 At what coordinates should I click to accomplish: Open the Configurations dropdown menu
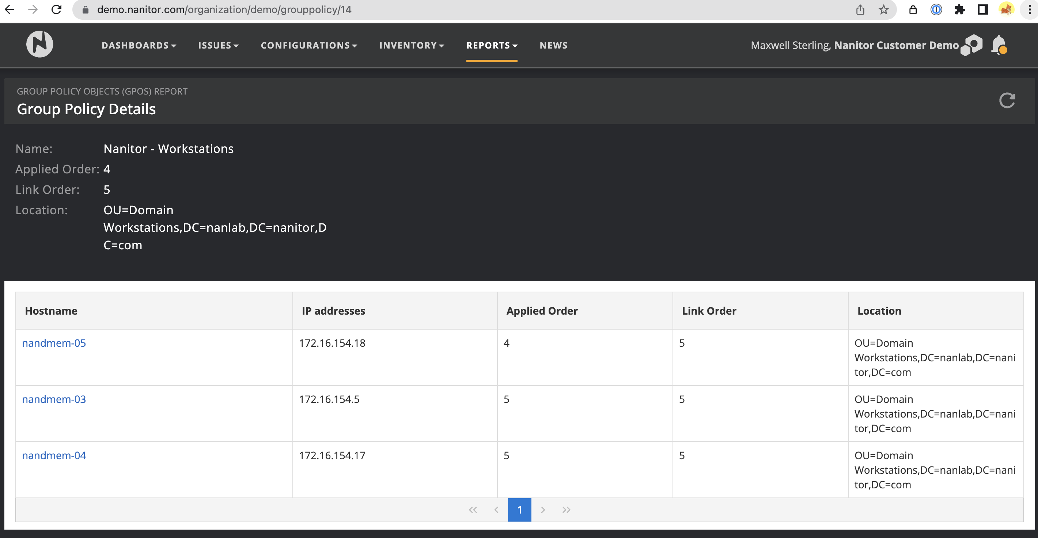pyautogui.click(x=309, y=46)
